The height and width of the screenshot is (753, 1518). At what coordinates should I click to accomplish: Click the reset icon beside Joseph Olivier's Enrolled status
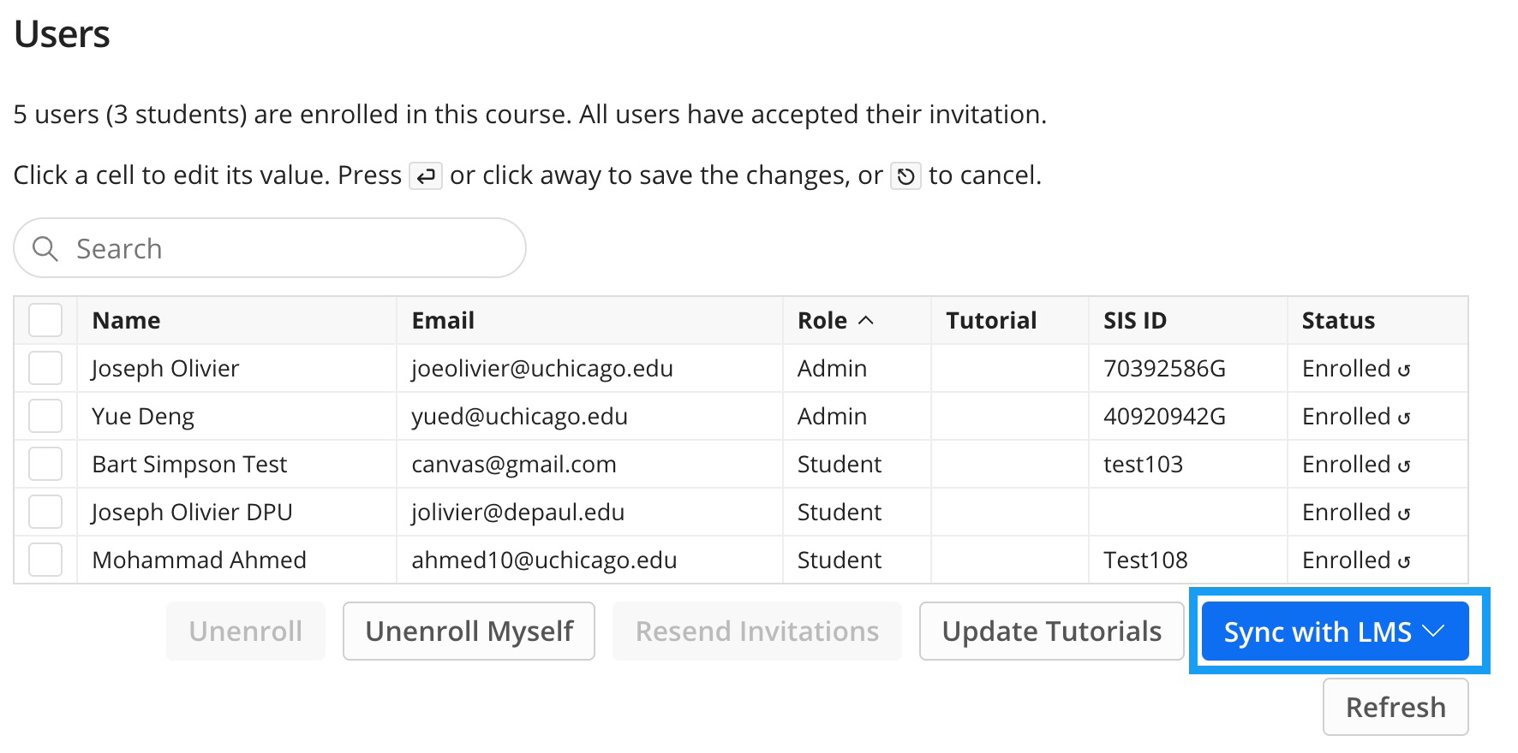pyautogui.click(x=1404, y=370)
